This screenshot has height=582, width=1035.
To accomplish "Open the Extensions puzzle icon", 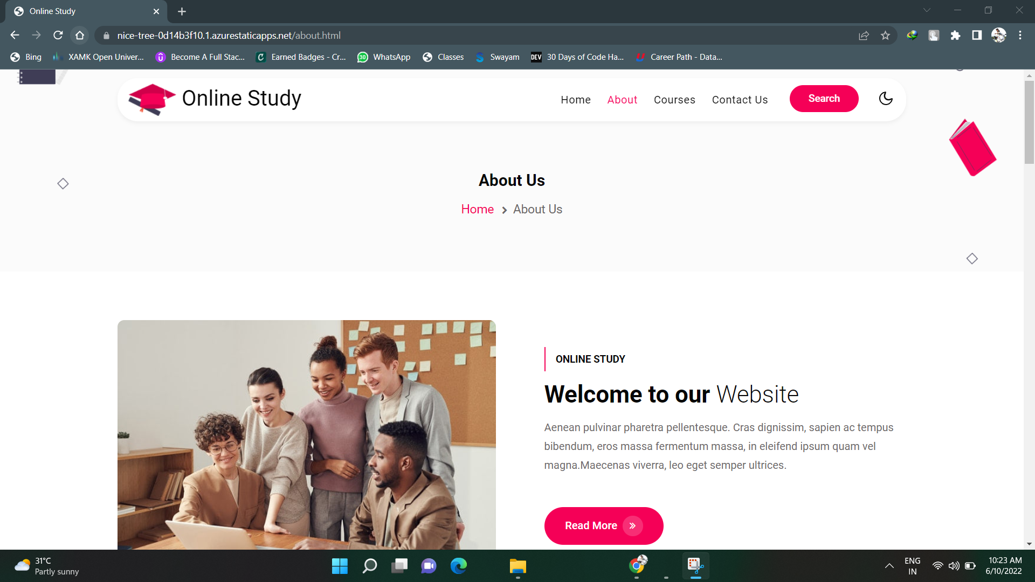I will 955,35.
